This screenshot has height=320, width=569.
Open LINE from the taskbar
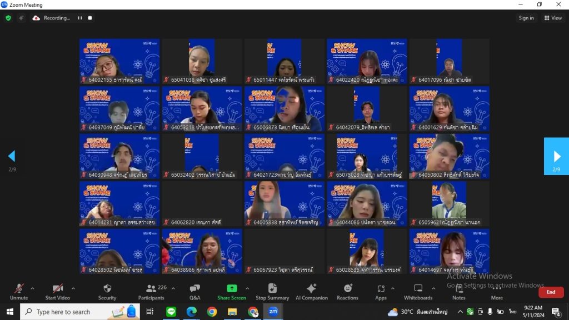(171, 312)
